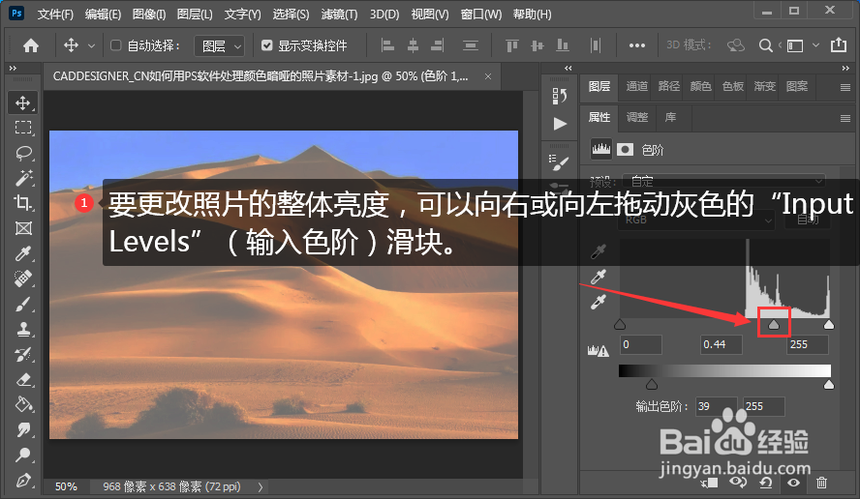The height and width of the screenshot is (499, 860).
Task: Select the Levels histogram icon in Properties
Action: click(x=601, y=149)
